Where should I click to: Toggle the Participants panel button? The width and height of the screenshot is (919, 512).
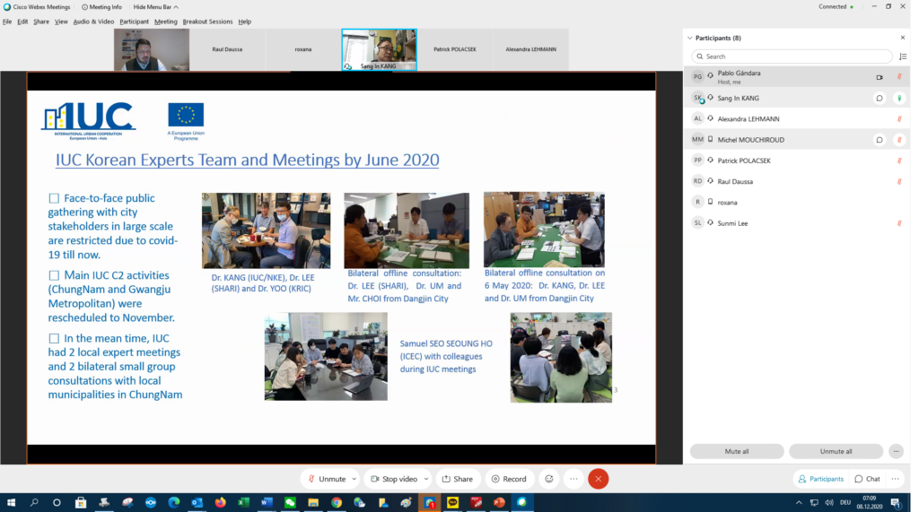(820, 479)
